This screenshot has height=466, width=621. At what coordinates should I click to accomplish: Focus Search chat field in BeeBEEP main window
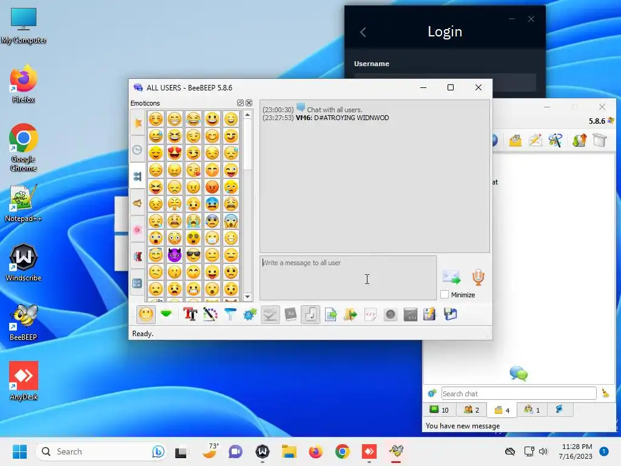[x=519, y=393]
